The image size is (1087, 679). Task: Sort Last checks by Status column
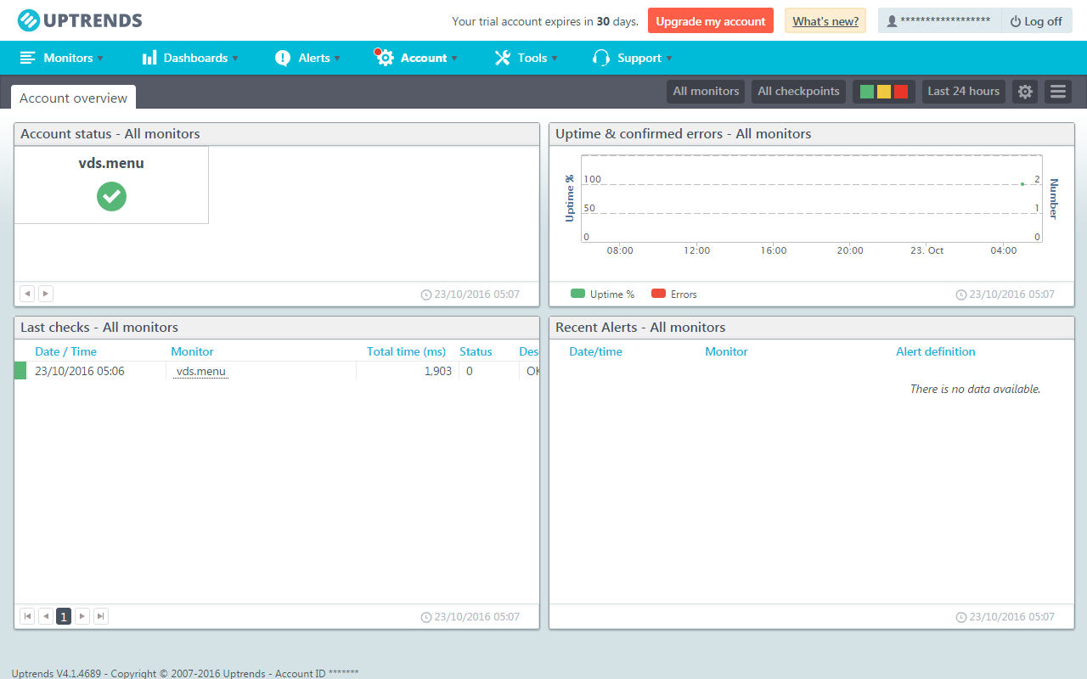tap(476, 351)
